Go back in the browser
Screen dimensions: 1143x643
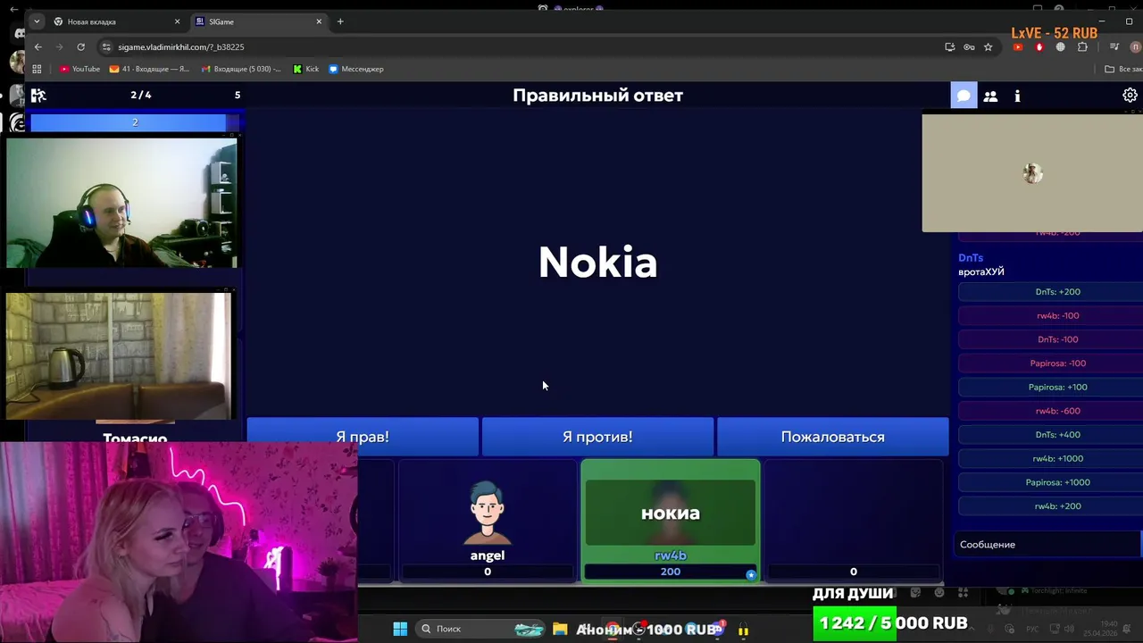click(38, 46)
